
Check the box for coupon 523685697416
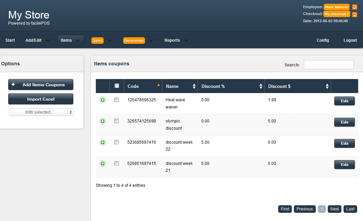(x=117, y=142)
